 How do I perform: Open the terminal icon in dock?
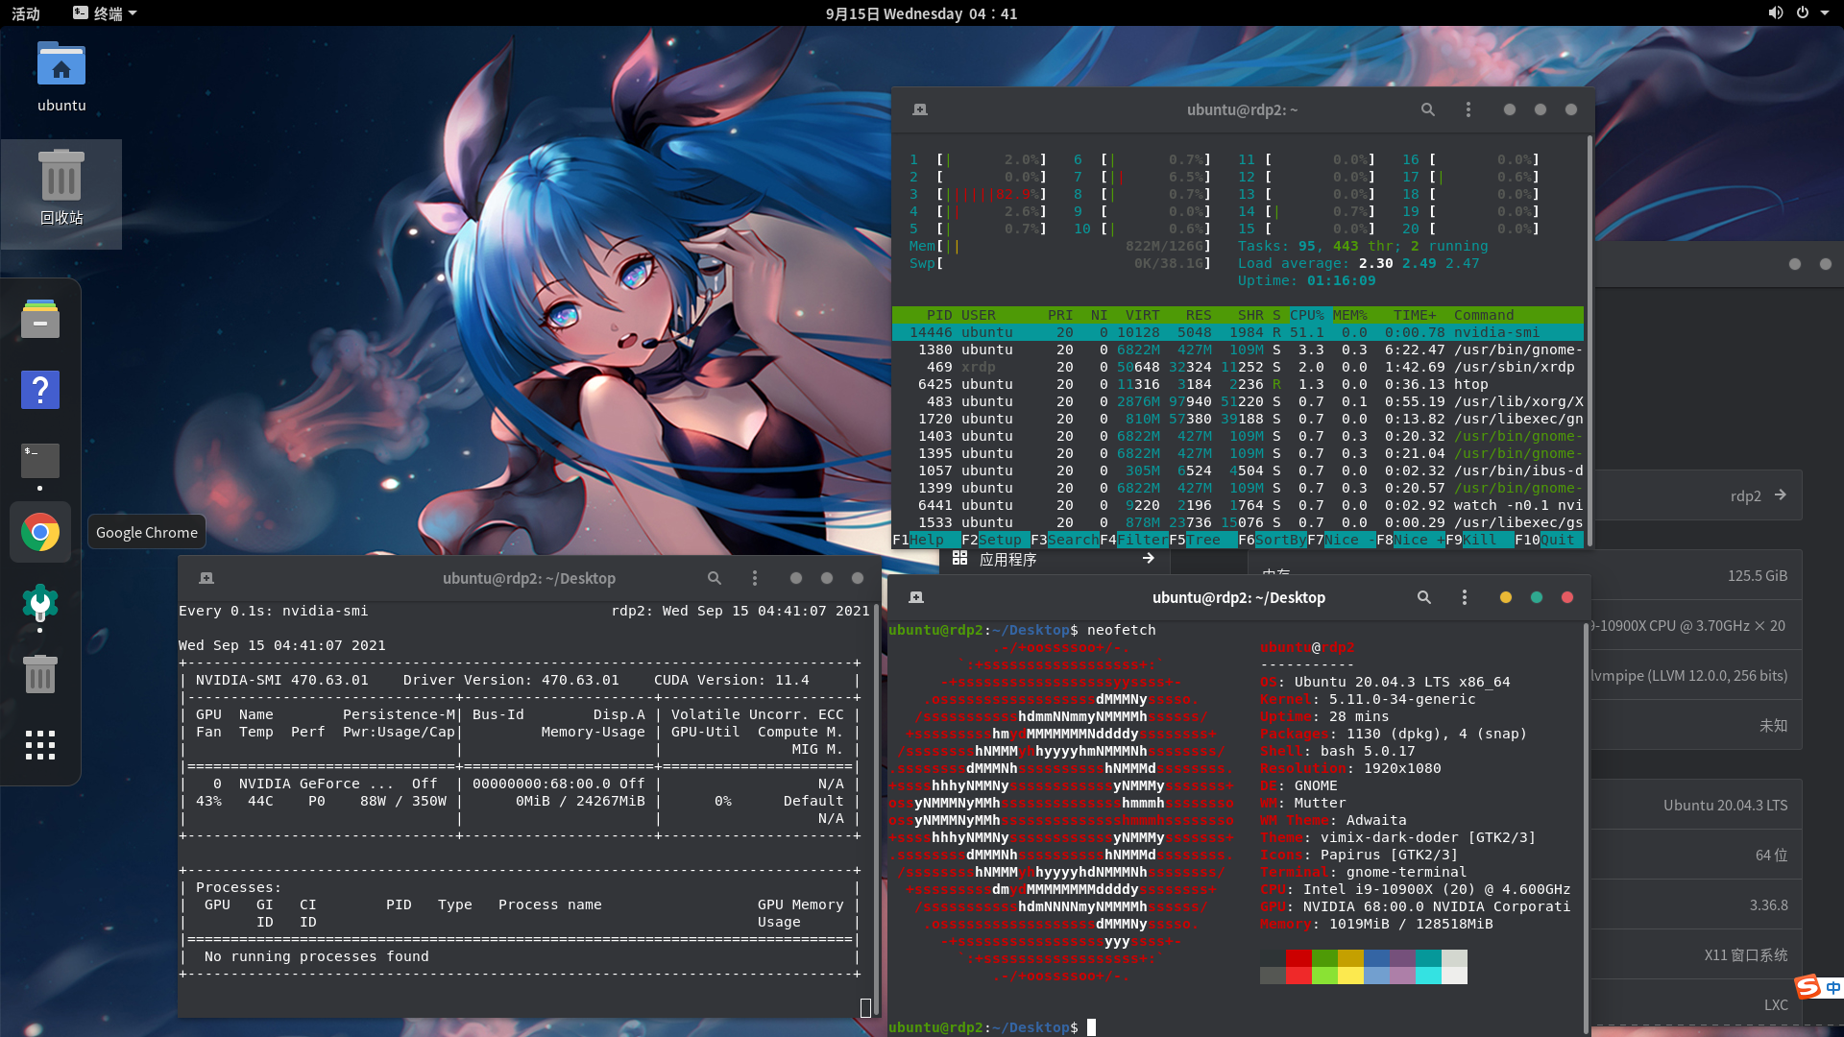40,461
